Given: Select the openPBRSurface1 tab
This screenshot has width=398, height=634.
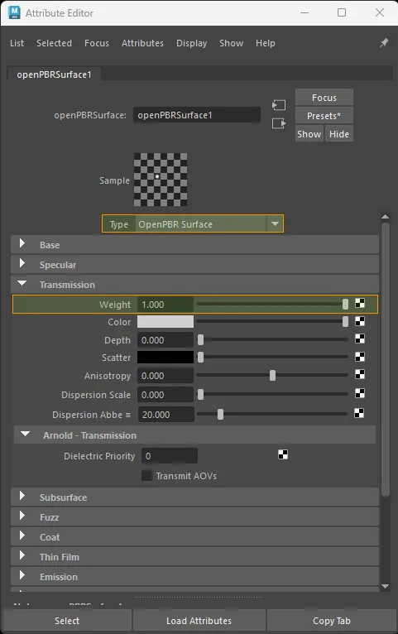Looking at the screenshot, I should 54,74.
